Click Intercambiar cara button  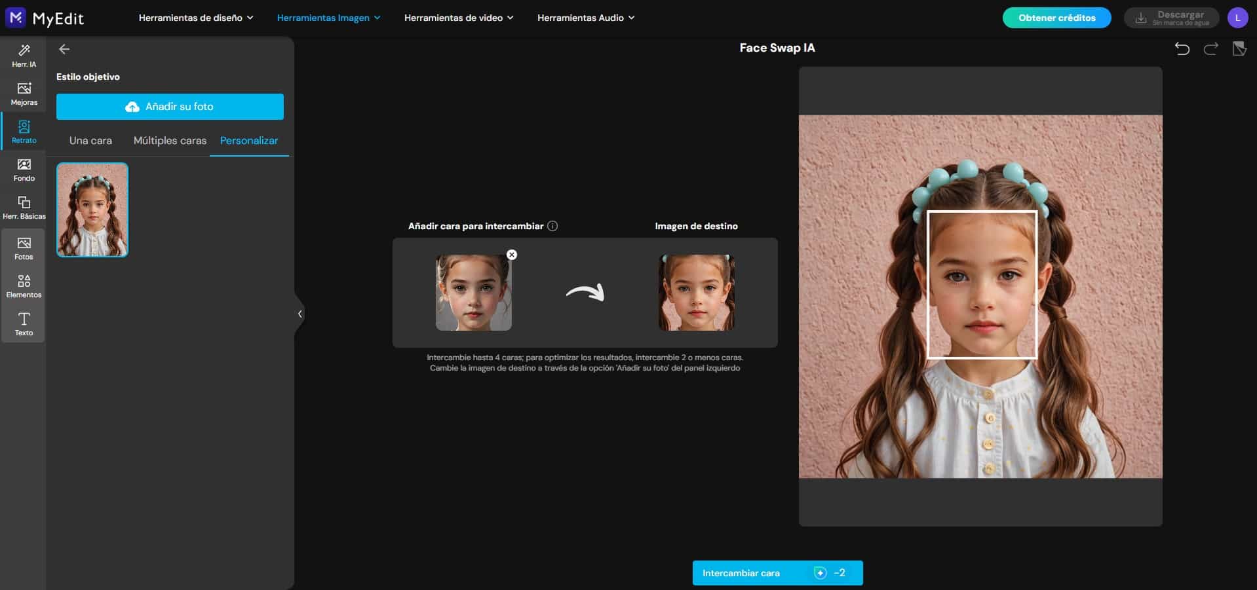point(777,573)
